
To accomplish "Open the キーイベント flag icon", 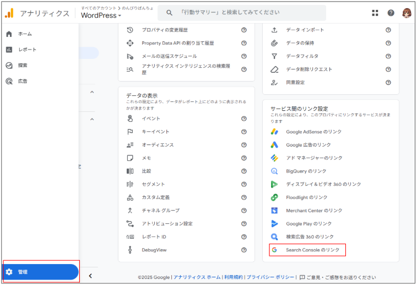I will pyautogui.click(x=130, y=132).
